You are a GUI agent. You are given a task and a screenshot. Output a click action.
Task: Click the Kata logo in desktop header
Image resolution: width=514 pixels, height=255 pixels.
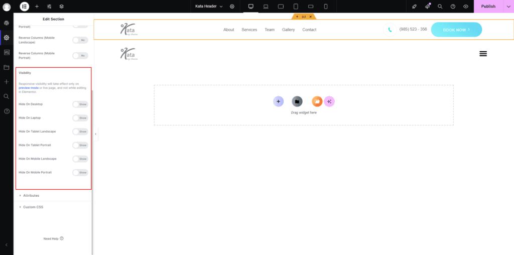tap(128, 29)
